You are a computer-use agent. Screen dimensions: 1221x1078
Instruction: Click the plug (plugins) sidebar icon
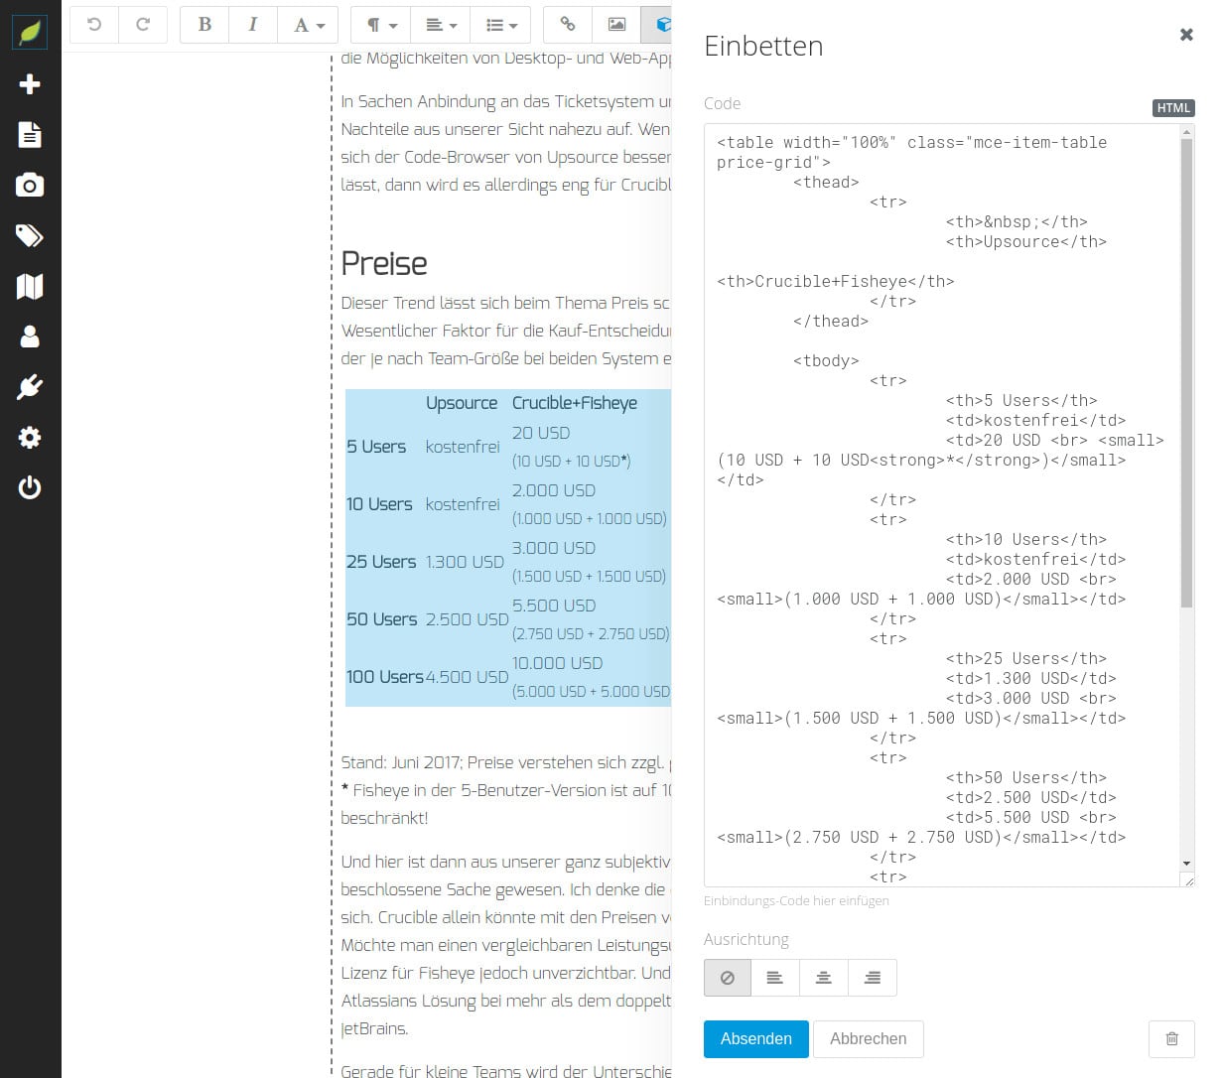pyautogui.click(x=30, y=387)
